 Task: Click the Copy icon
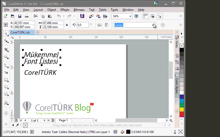point(43,16)
